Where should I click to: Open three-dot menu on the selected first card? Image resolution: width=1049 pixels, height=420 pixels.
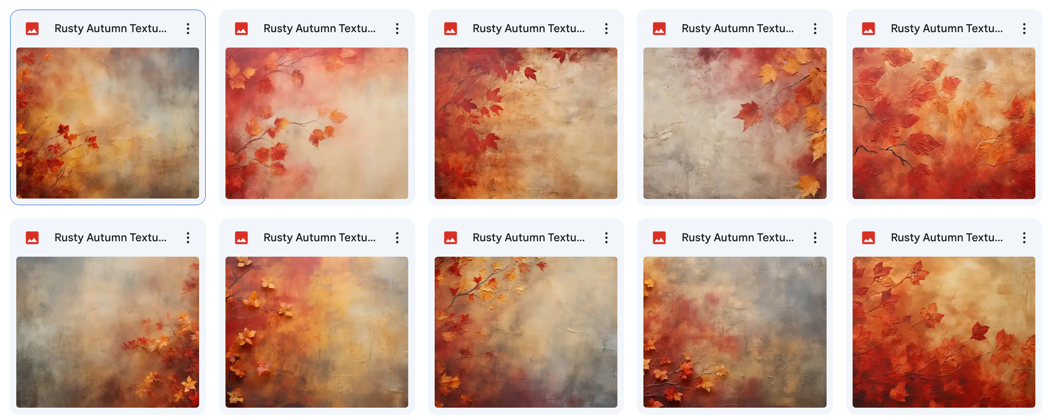coord(188,29)
